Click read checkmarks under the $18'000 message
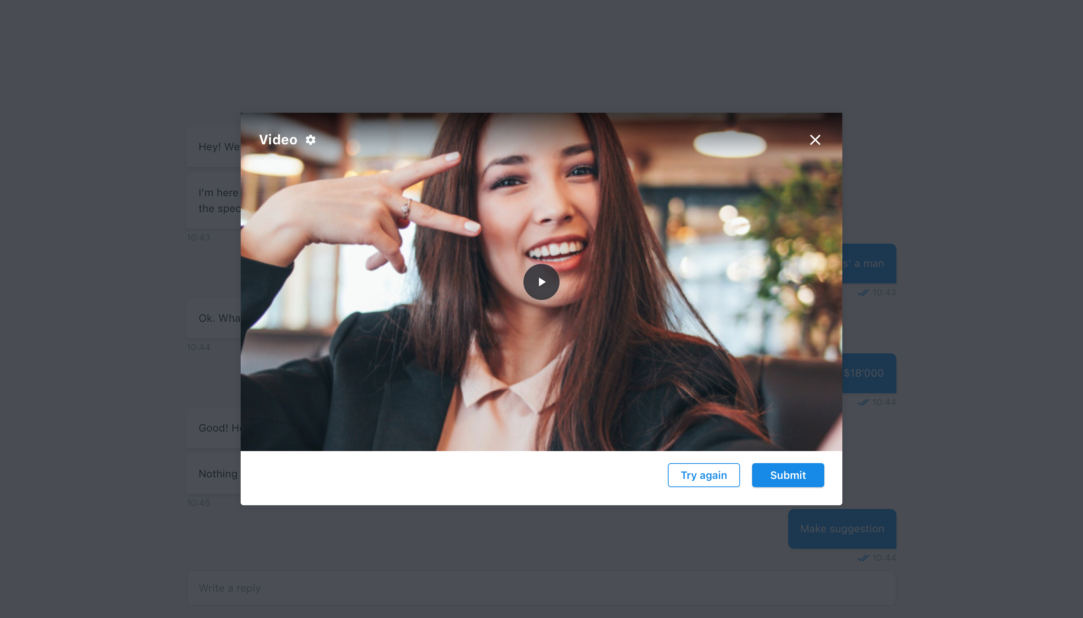The width and height of the screenshot is (1083, 618). click(863, 402)
